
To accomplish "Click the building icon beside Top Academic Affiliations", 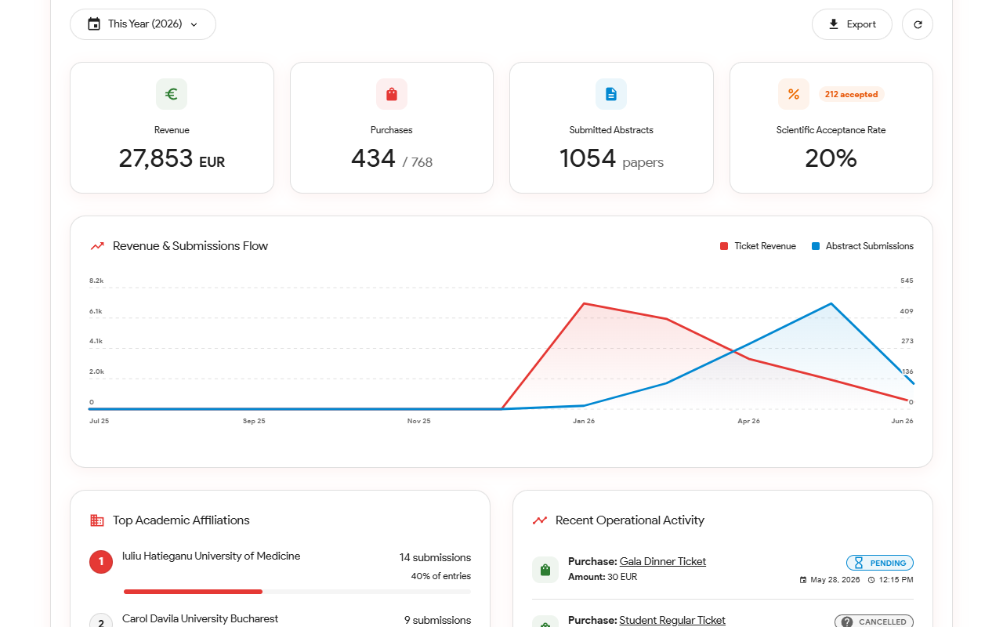I will click(x=97, y=520).
